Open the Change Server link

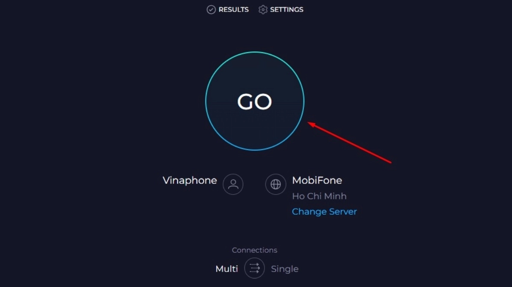coord(324,212)
